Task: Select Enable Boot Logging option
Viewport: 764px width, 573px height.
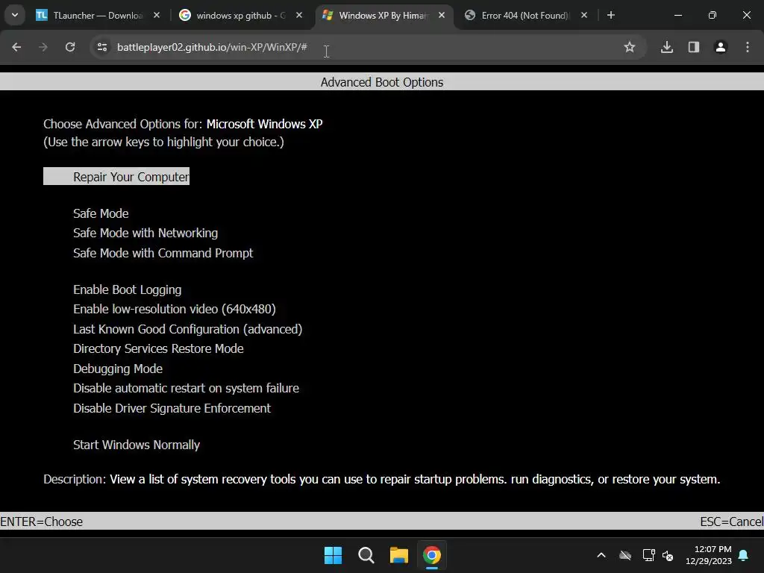Action: (x=127, y=289)
